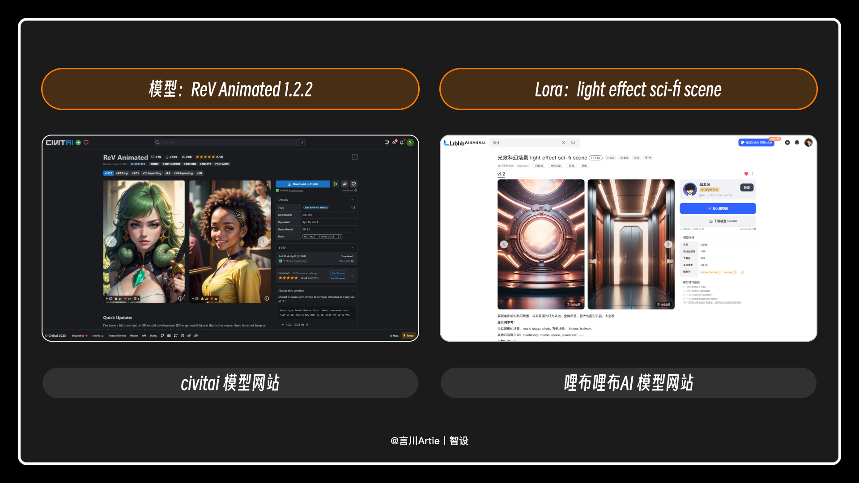Image resolution: width=859 pixels, height=483 pixels.
Task: Click the Add Review link on CivitAI
Action: point(336,273)
